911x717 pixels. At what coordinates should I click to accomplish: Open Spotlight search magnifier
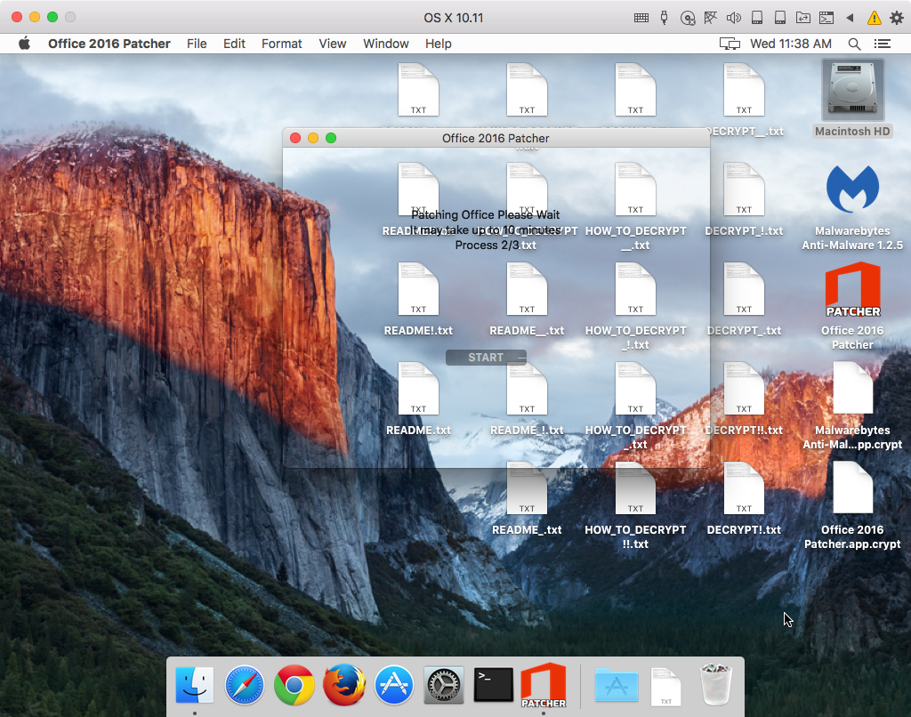point(854,44)
